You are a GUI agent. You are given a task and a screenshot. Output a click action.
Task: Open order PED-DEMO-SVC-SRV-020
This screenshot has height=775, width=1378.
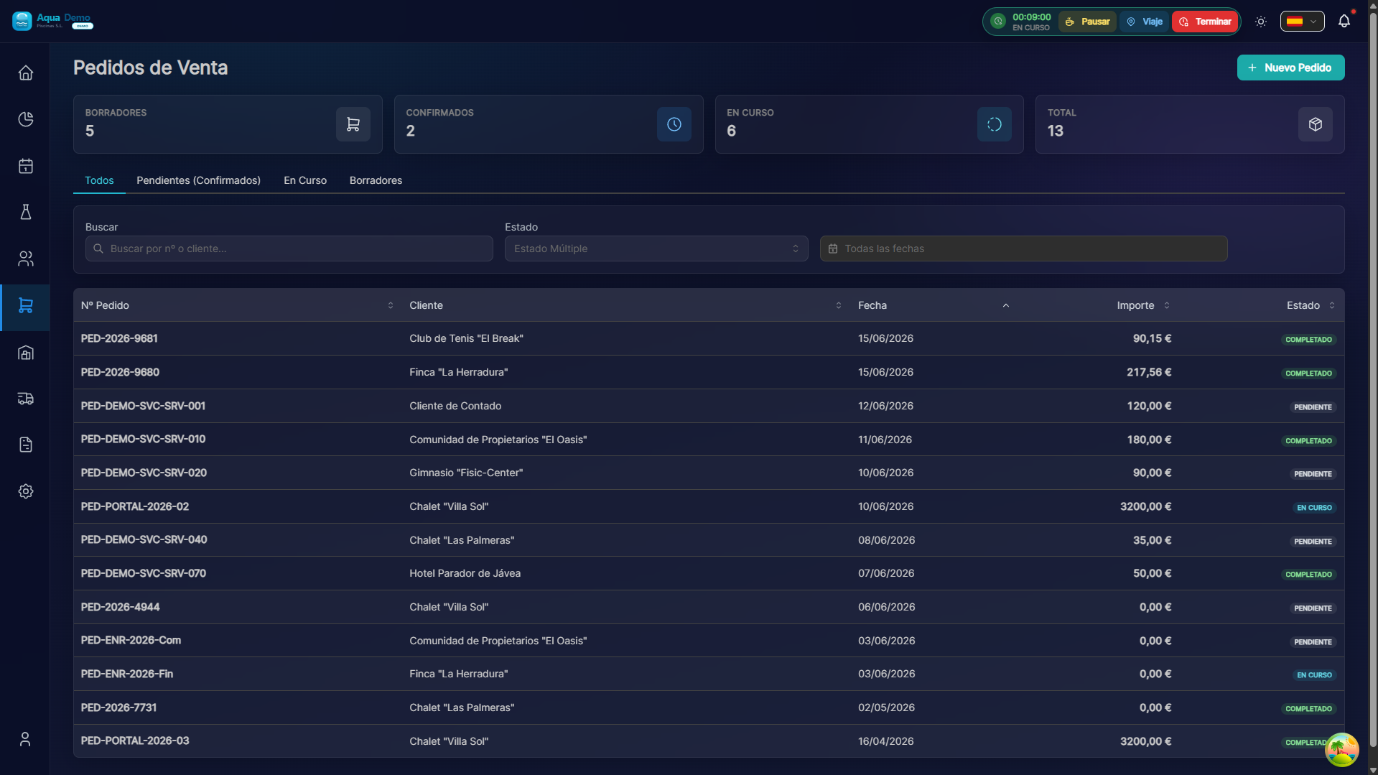coord(144,473)
